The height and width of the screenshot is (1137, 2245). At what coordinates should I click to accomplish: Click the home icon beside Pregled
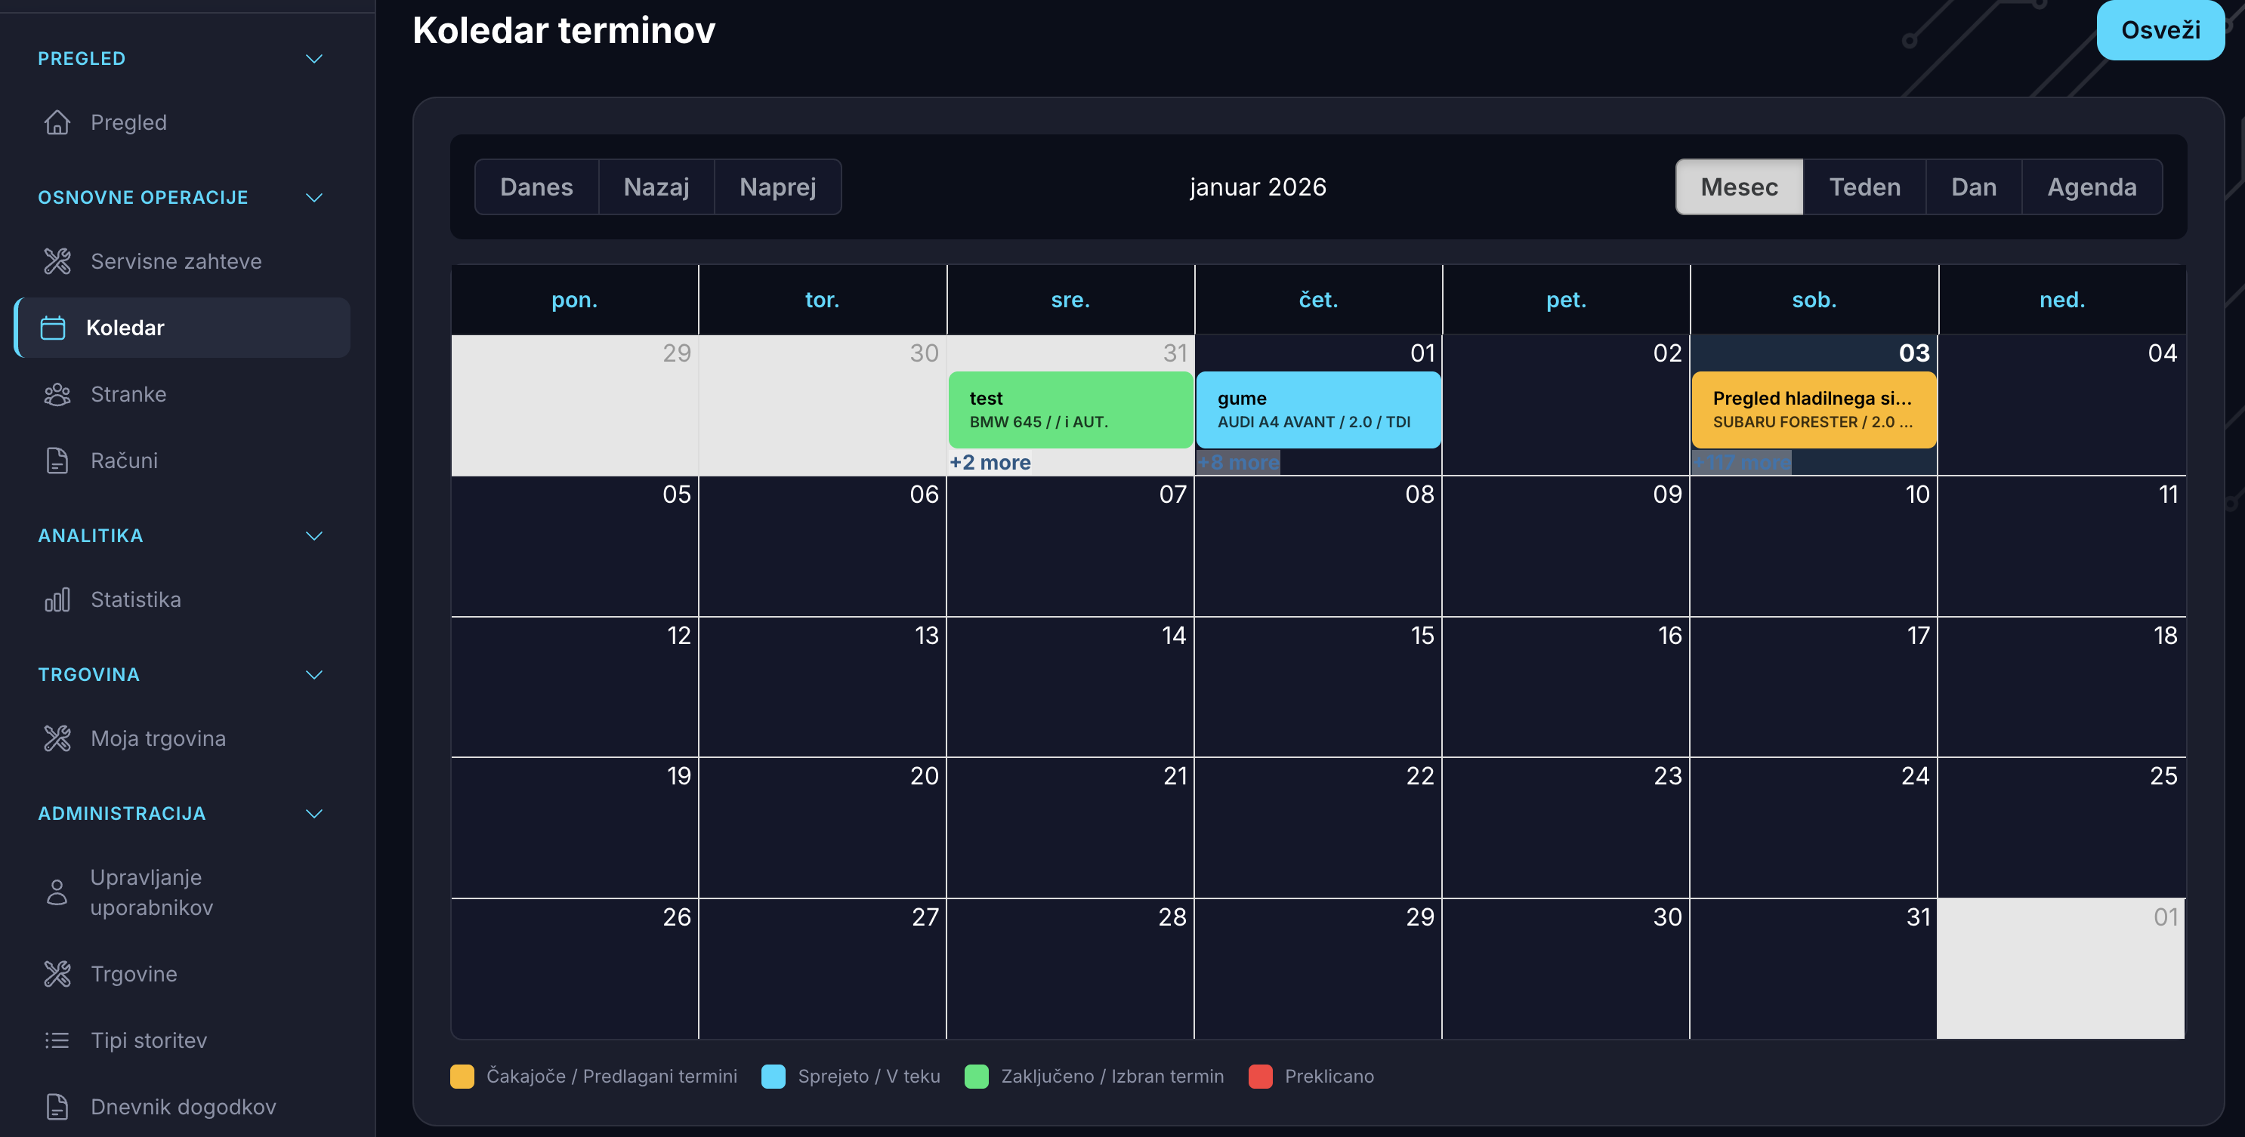click(x=57, y=123)
